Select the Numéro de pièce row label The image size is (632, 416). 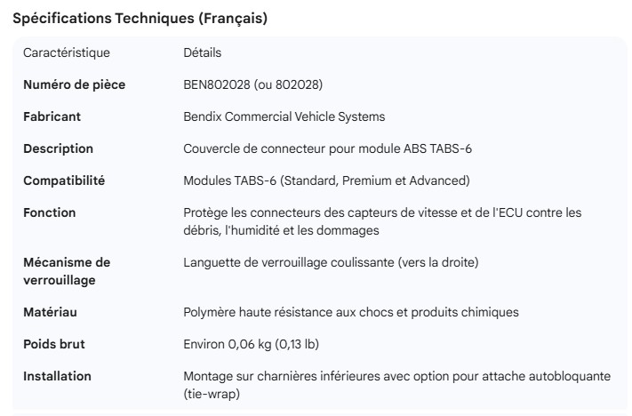[74, 85]
